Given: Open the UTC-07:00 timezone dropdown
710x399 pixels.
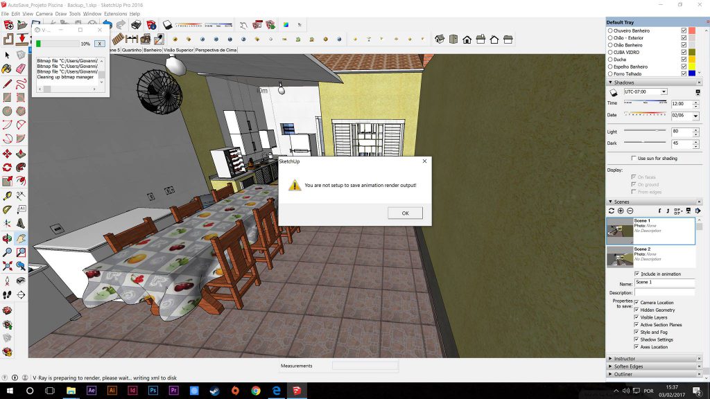Looking at the screenshot, I should point(664,92).
